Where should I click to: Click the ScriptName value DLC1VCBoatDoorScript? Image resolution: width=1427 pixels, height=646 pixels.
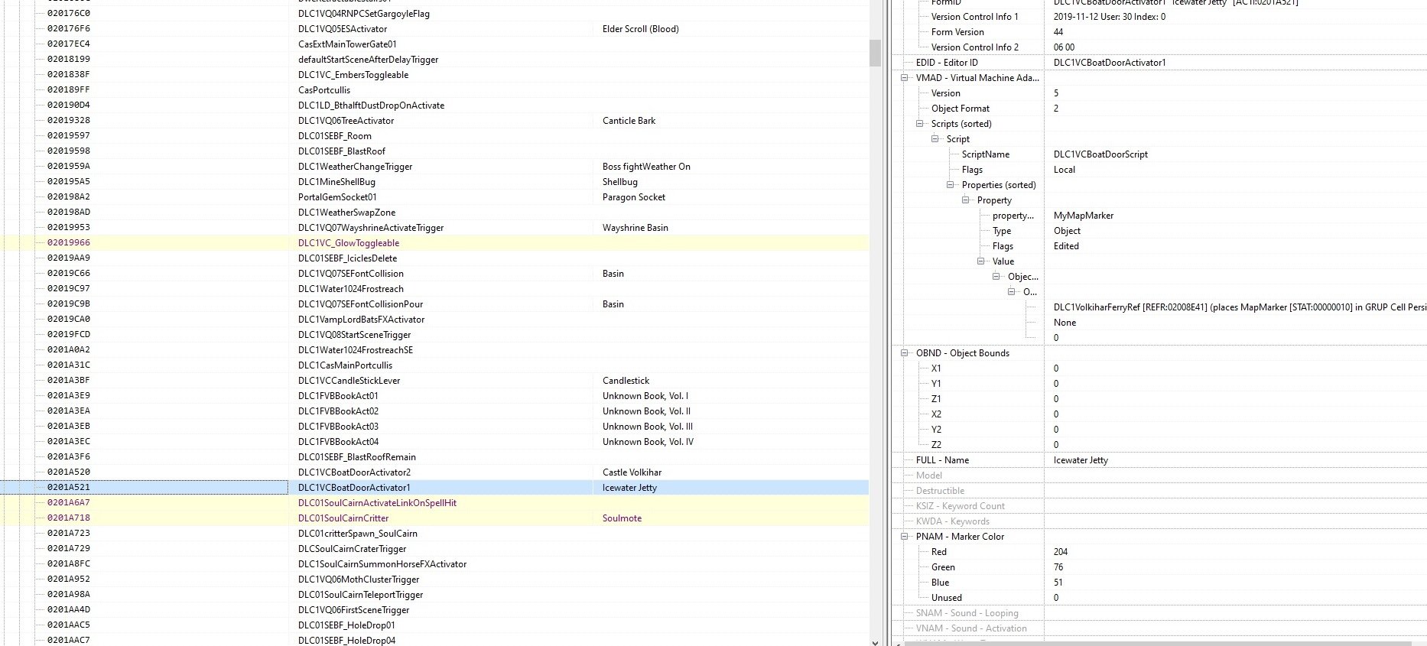pos(1101,154)
